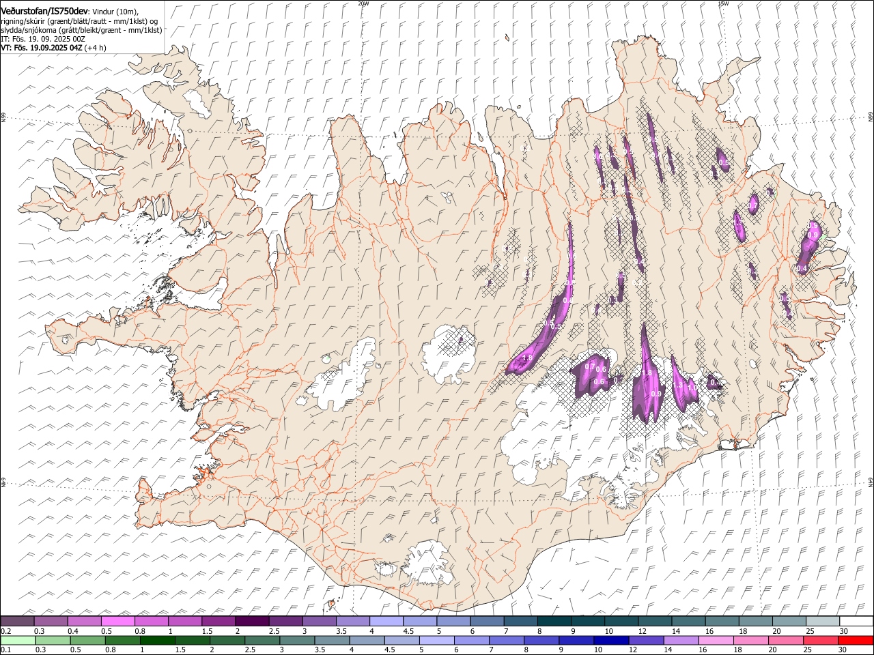Select lower legend swatch between 5 and 6
874x655 pixels.
pyautogui.click(x=437, y=640)
